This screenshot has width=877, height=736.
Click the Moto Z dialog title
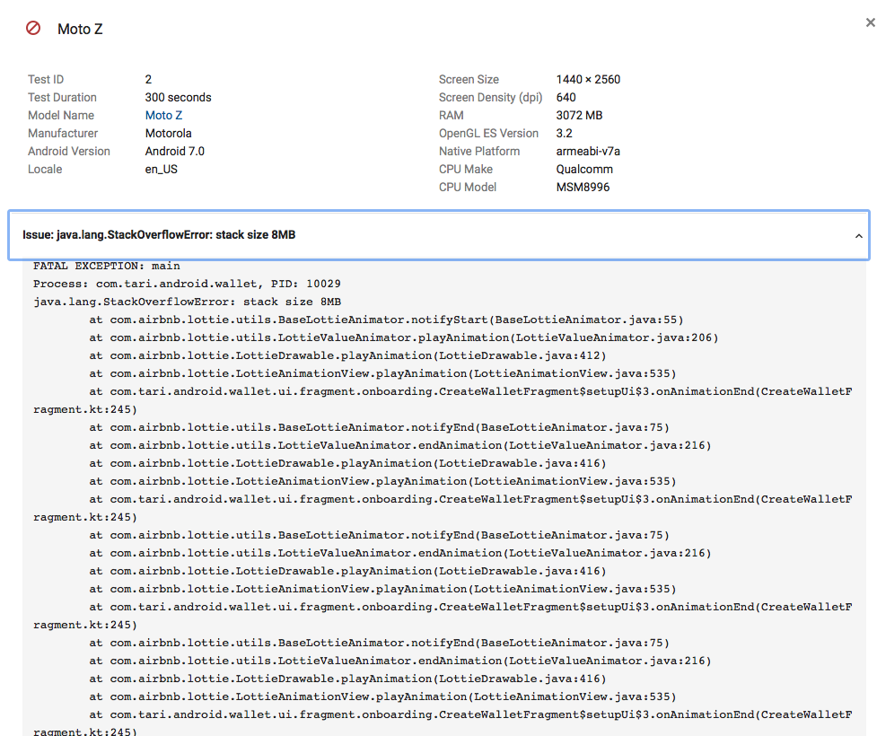(80, 29)
